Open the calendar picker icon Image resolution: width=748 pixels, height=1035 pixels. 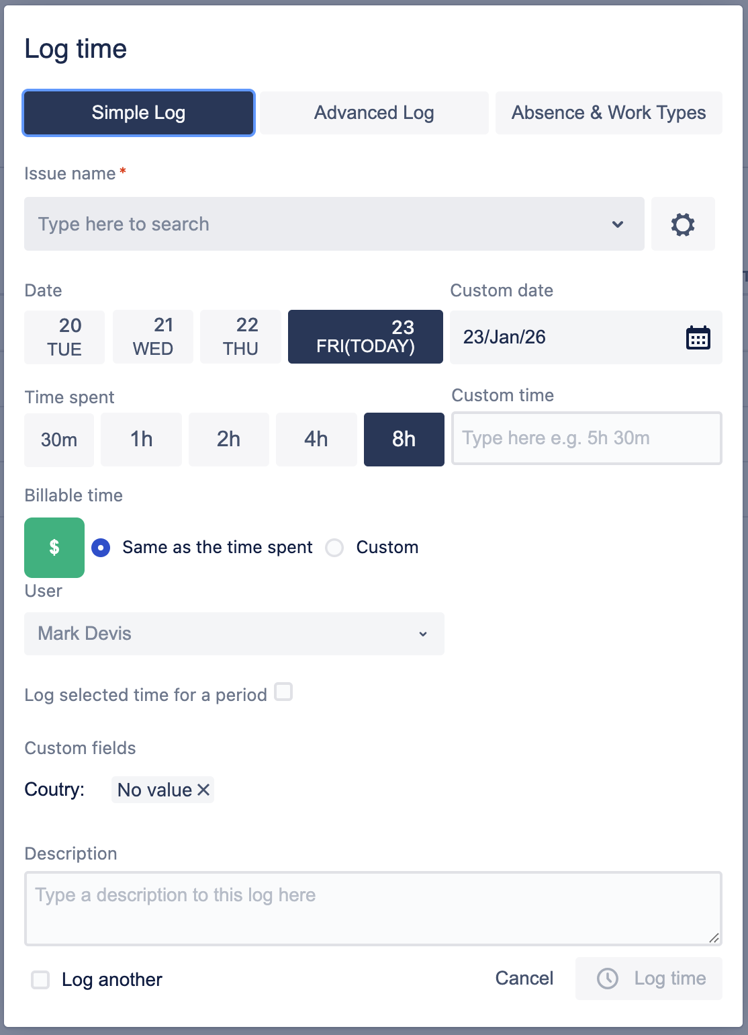pyautogui.click(x=698, y=337)
